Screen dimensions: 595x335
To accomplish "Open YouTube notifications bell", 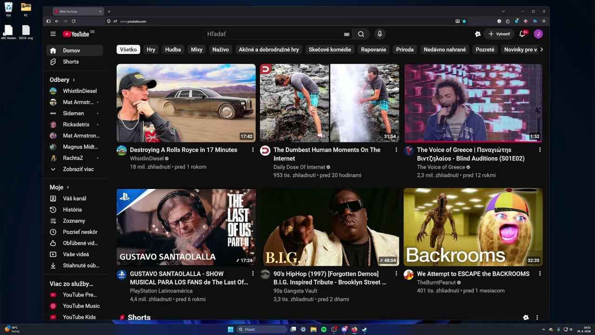I will 522,34.
